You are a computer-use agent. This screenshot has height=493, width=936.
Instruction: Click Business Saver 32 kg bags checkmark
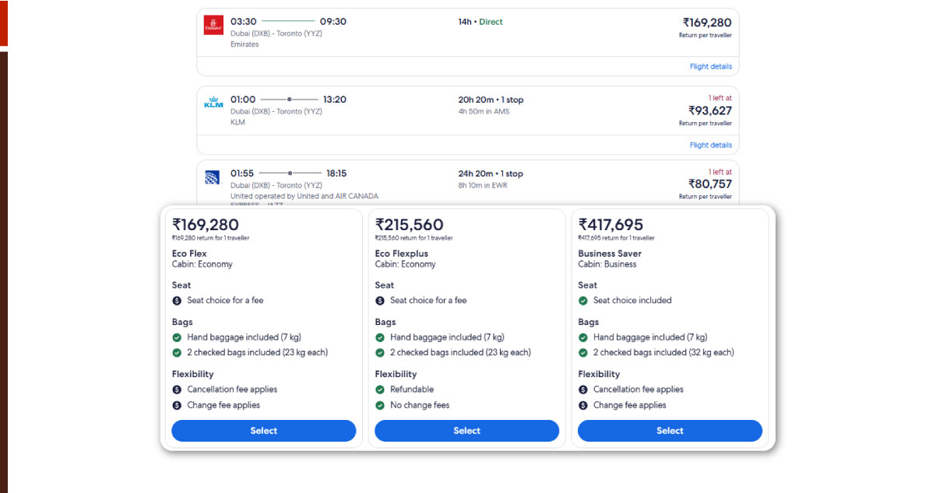click(x=583, y=352)
